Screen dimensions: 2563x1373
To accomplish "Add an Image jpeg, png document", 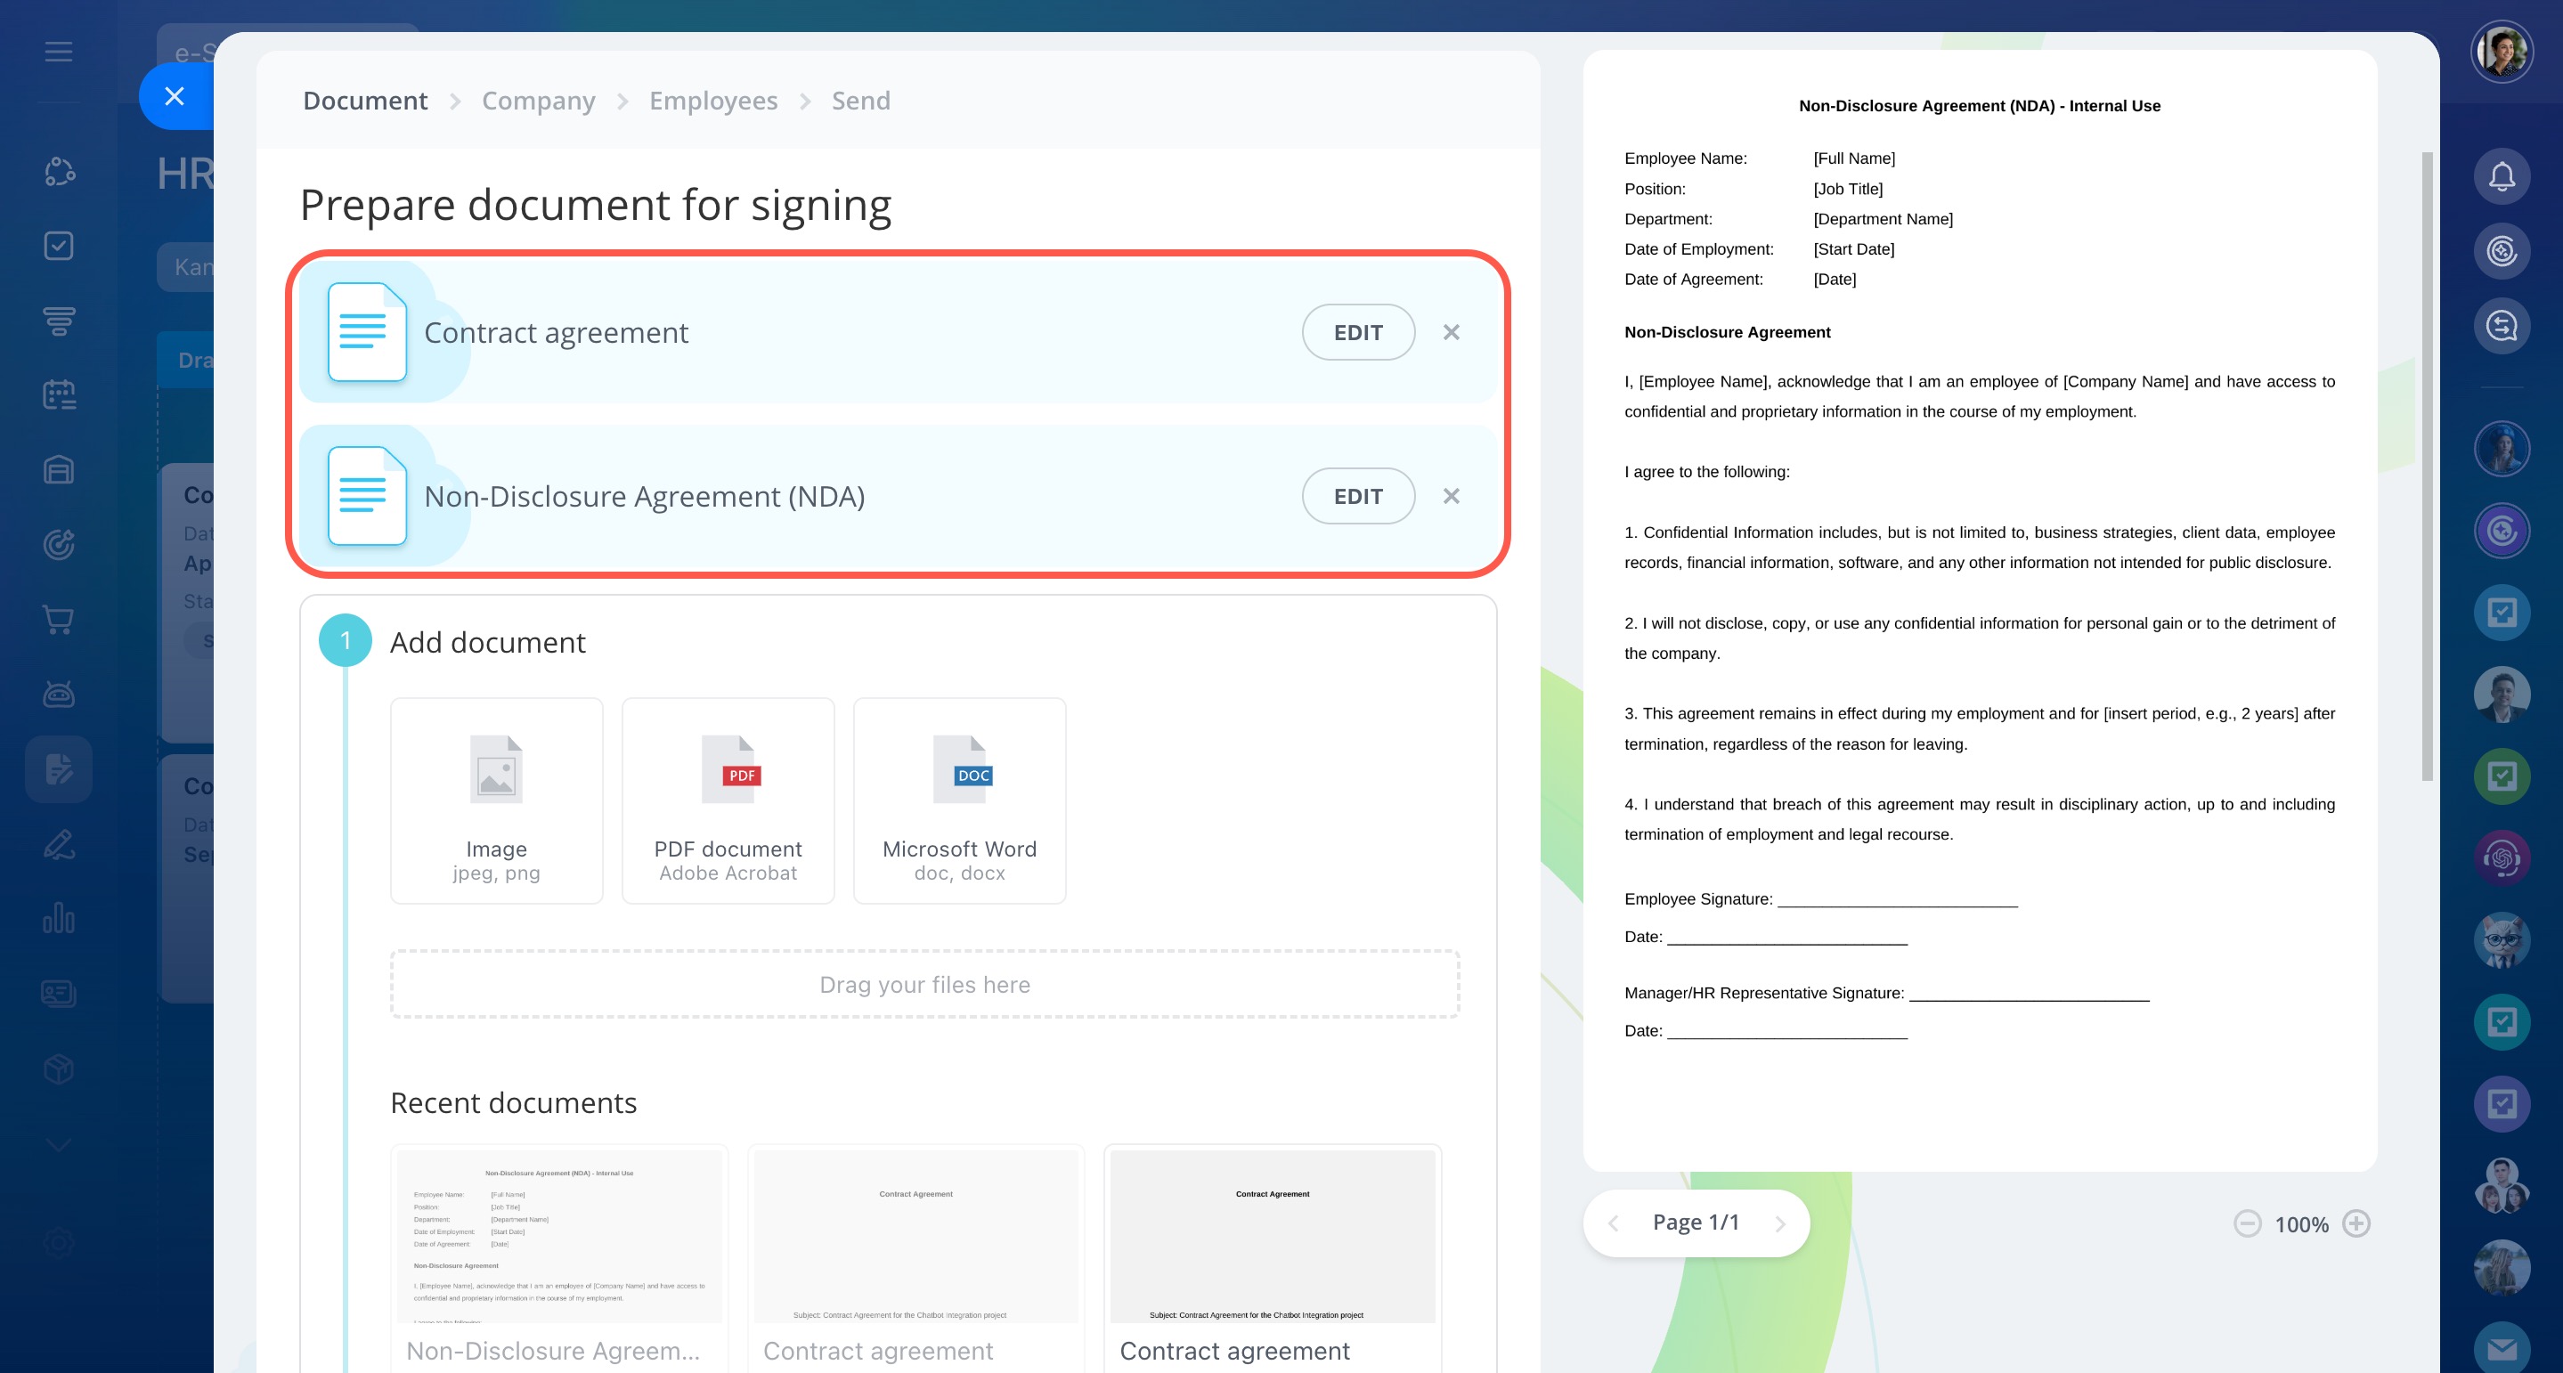I will pyautogui.click(x=497, y=801).
